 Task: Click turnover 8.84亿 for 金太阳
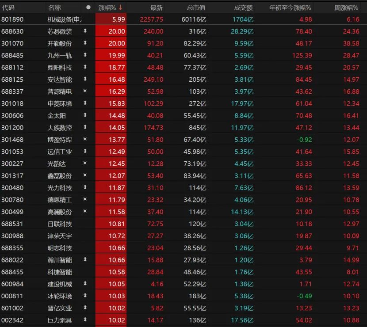(244, 116)
